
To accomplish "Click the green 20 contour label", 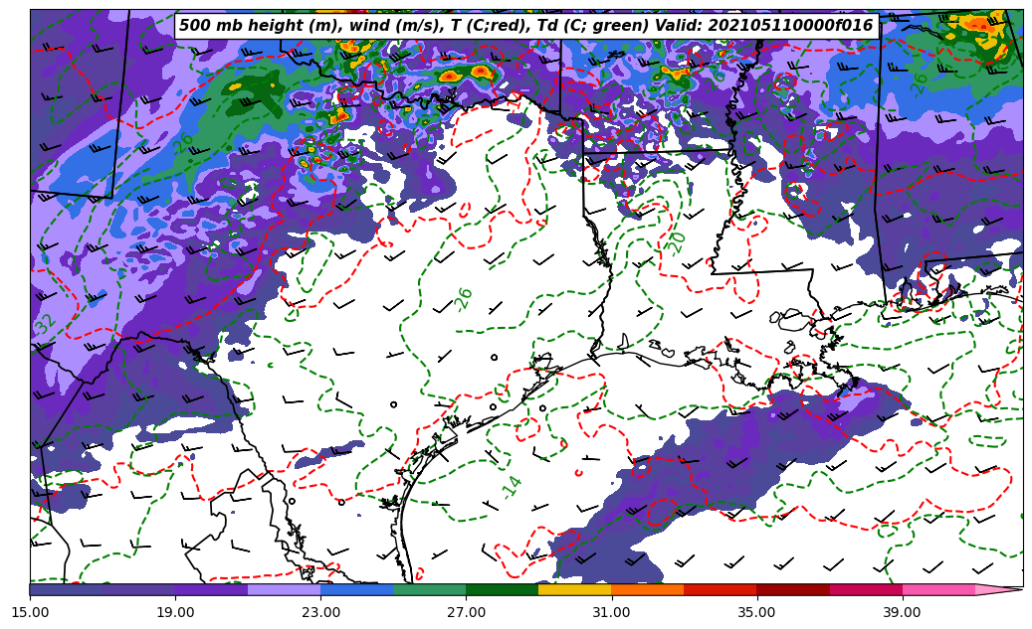I will click(676, 242).
